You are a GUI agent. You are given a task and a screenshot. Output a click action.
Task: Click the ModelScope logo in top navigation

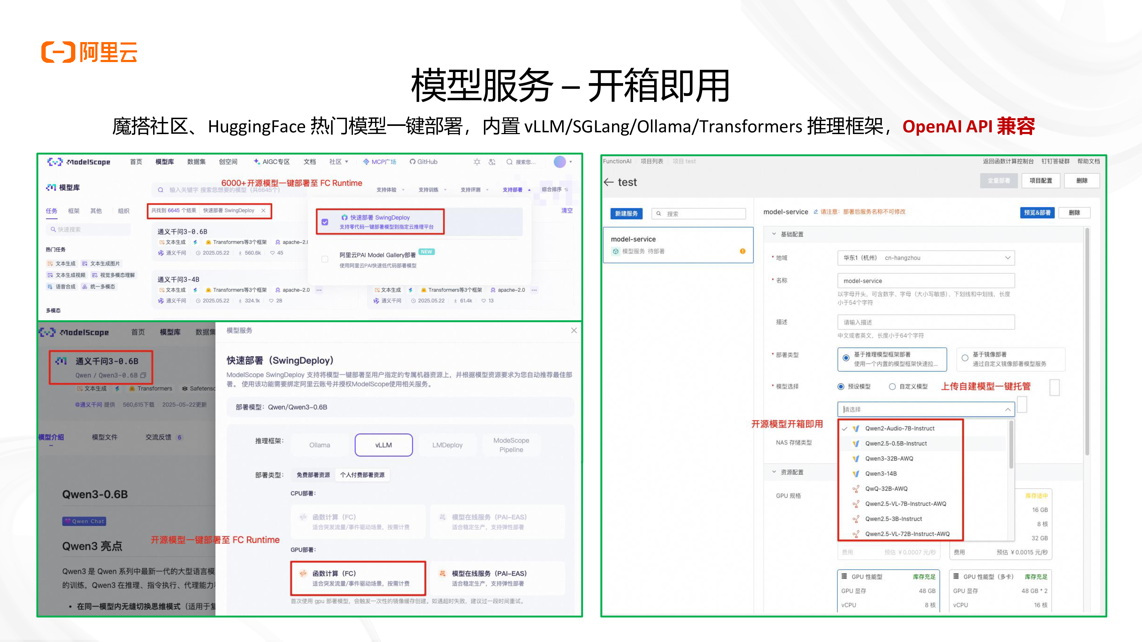pyautogui.click(x=79, y=162)
